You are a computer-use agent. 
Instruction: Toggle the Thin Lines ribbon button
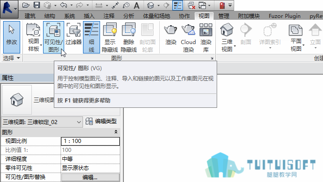pos(92,37)
